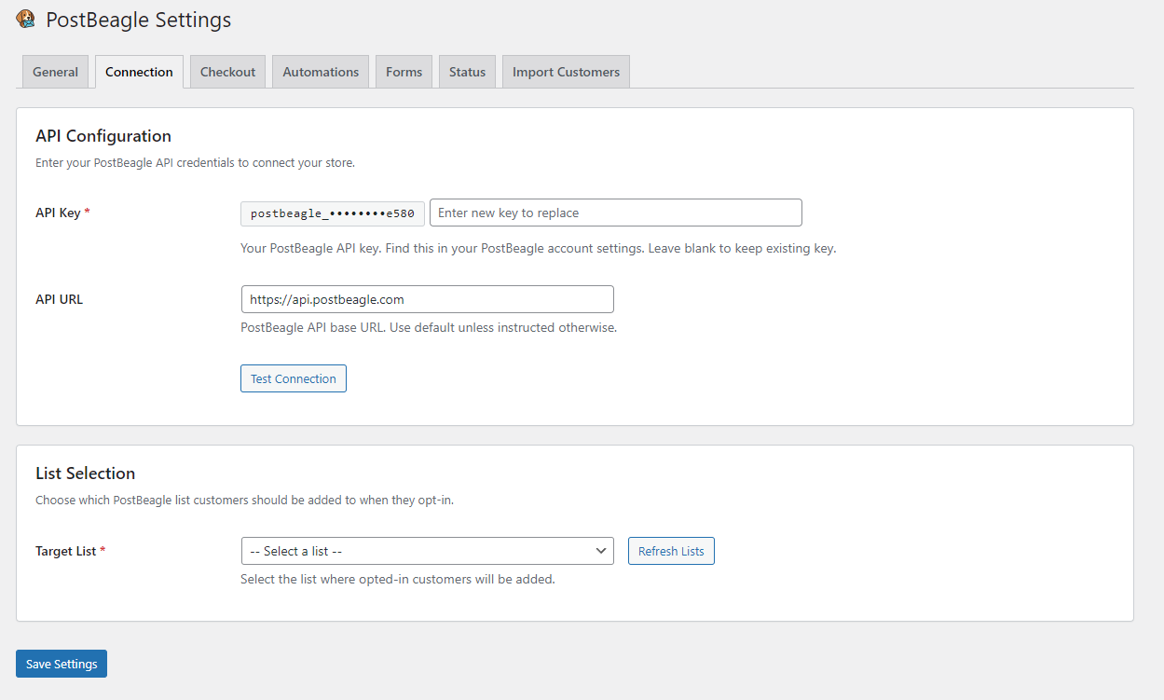1164x700 pixels.
Task: Click the 'List Selection' heading
Action: pos(85,474)
